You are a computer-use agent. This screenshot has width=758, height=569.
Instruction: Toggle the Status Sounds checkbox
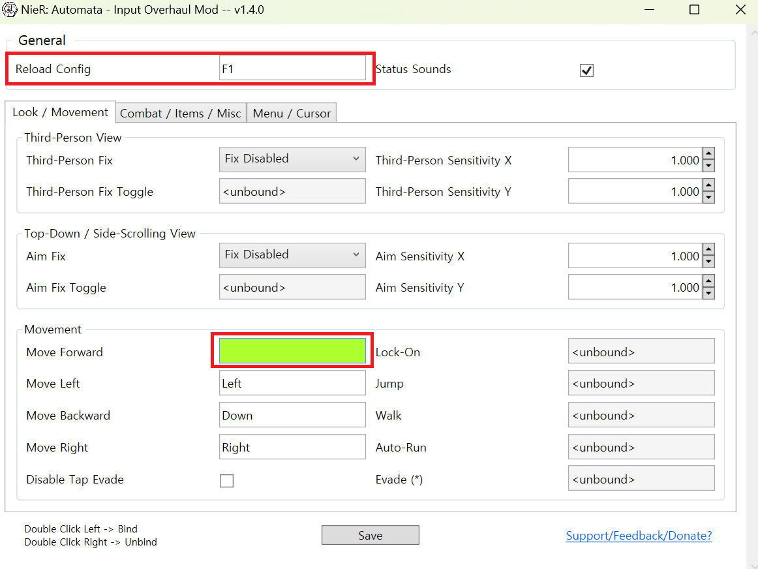coord(586,70)
